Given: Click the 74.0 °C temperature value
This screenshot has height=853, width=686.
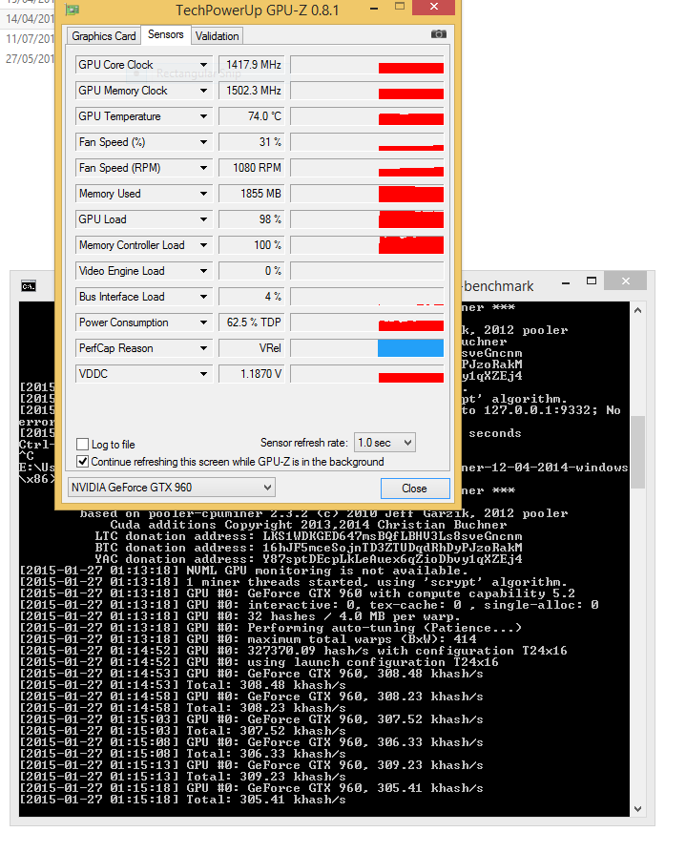Looking at the screenshot, I should [251, 116].
